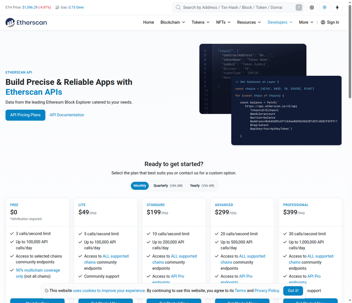Click the Etherscan logo

26,22
